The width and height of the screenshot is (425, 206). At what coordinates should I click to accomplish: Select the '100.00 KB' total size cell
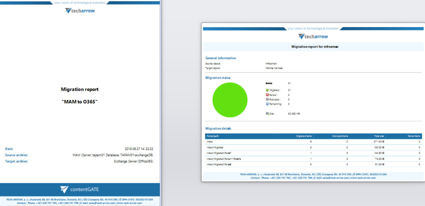pos(379,147)
